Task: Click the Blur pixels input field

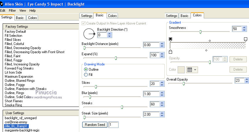Action: click(x=151, y=94)
